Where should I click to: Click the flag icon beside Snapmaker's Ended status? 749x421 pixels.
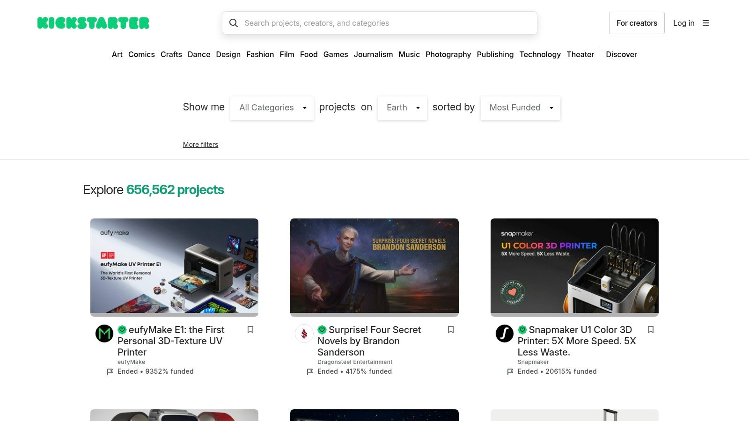coord(510,371)
